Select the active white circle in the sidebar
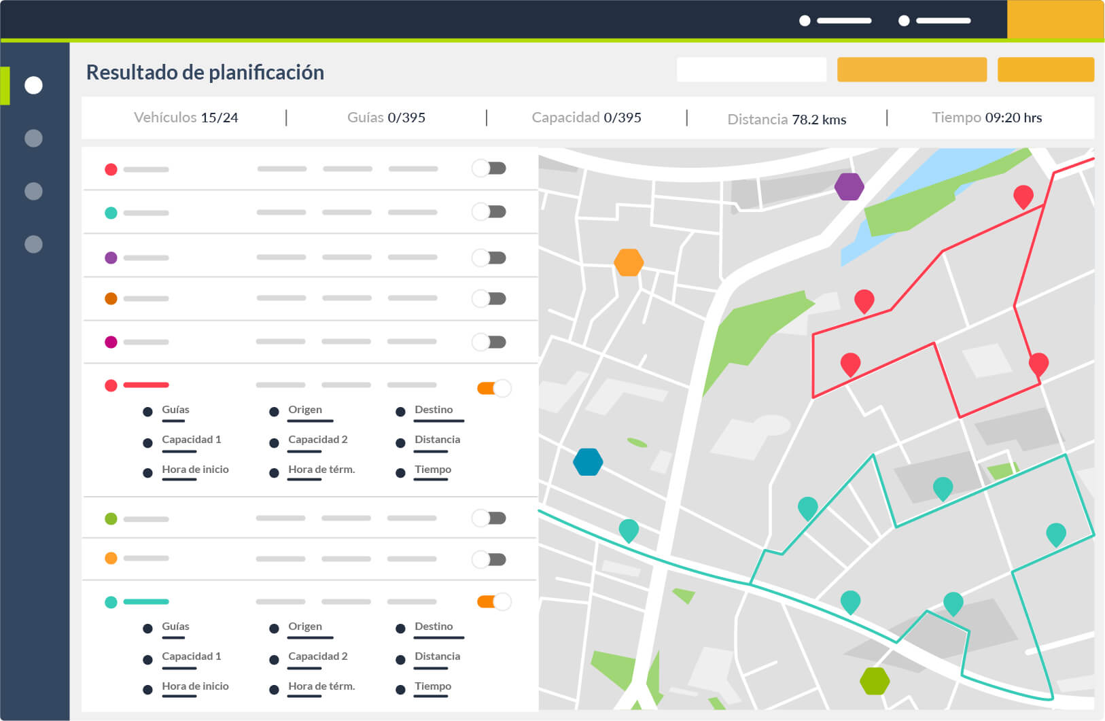This screenshot has height=721, width=1105. [33, 85]
